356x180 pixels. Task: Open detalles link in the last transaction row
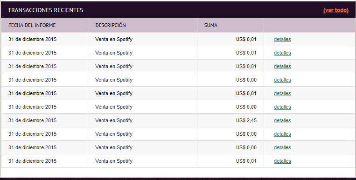click(282, 161)
